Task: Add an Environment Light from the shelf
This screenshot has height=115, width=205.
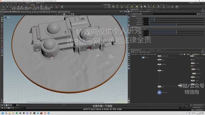Action: [x=137, y=7]
